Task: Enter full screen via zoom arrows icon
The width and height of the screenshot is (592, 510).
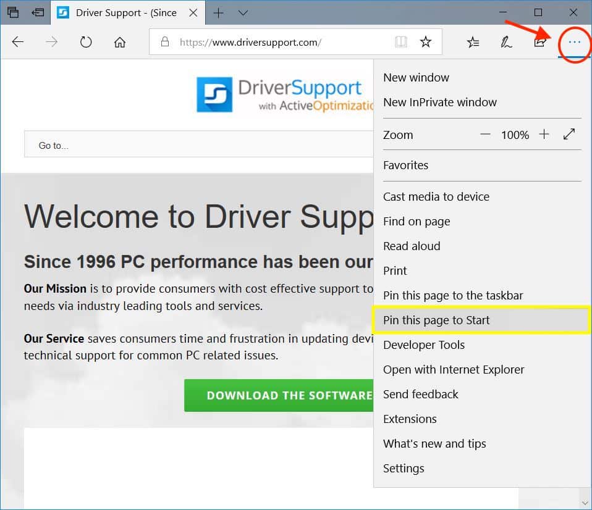Action: (x=569, y=135)
